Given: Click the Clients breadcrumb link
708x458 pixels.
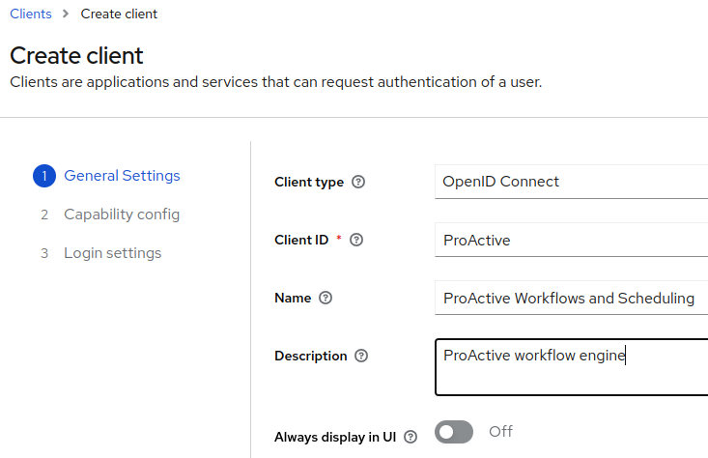Looking at the screenshot, I should pyautogui.click(x=31, y=14).
